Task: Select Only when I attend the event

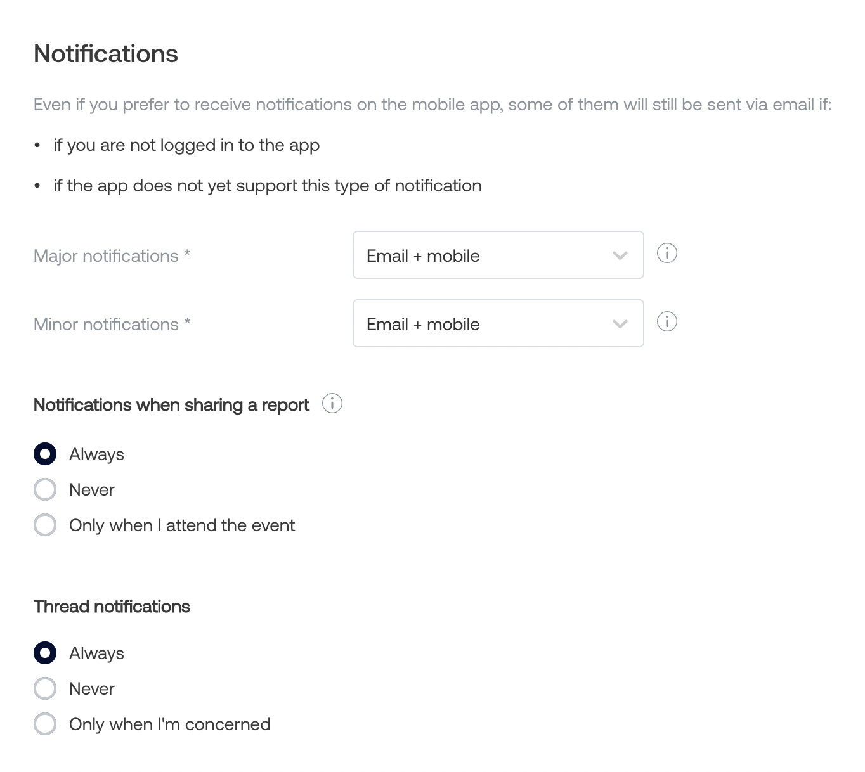Action: (x=45, y=525)
